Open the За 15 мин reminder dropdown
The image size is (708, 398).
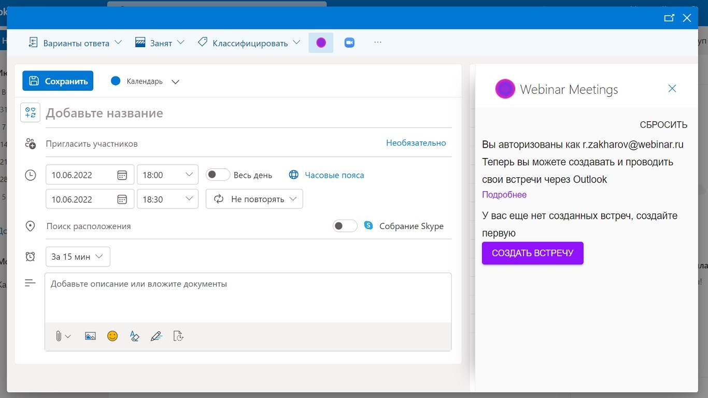pos(78,257)
